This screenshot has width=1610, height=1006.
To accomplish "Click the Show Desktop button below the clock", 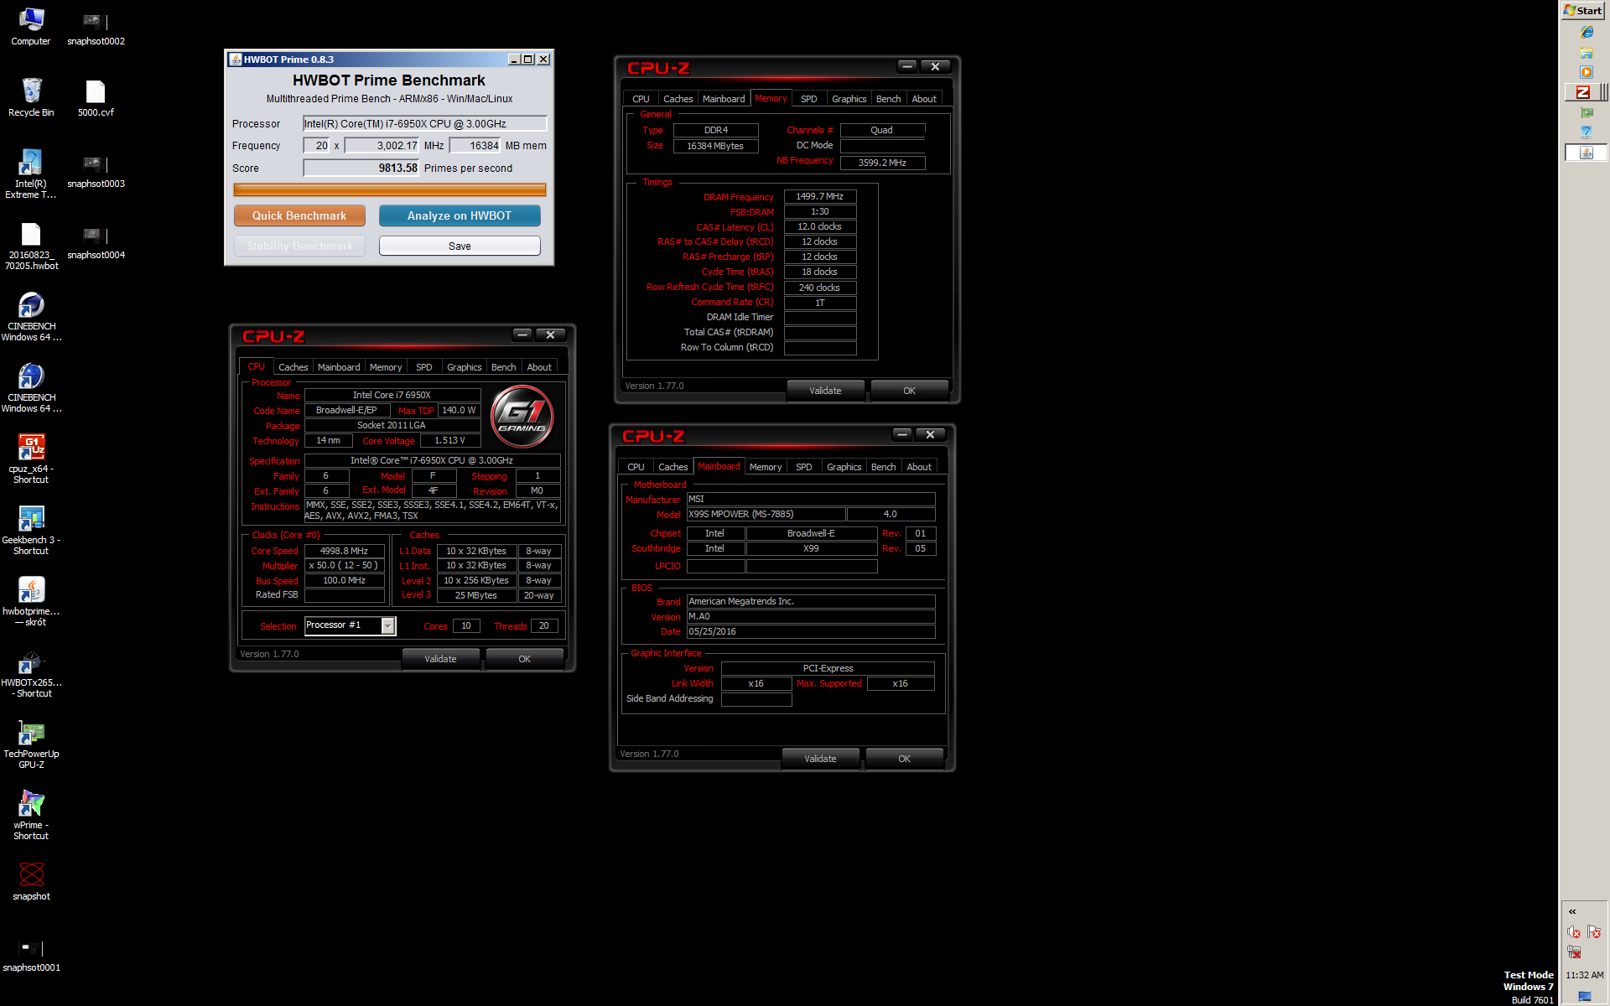I will [1584, 997].
